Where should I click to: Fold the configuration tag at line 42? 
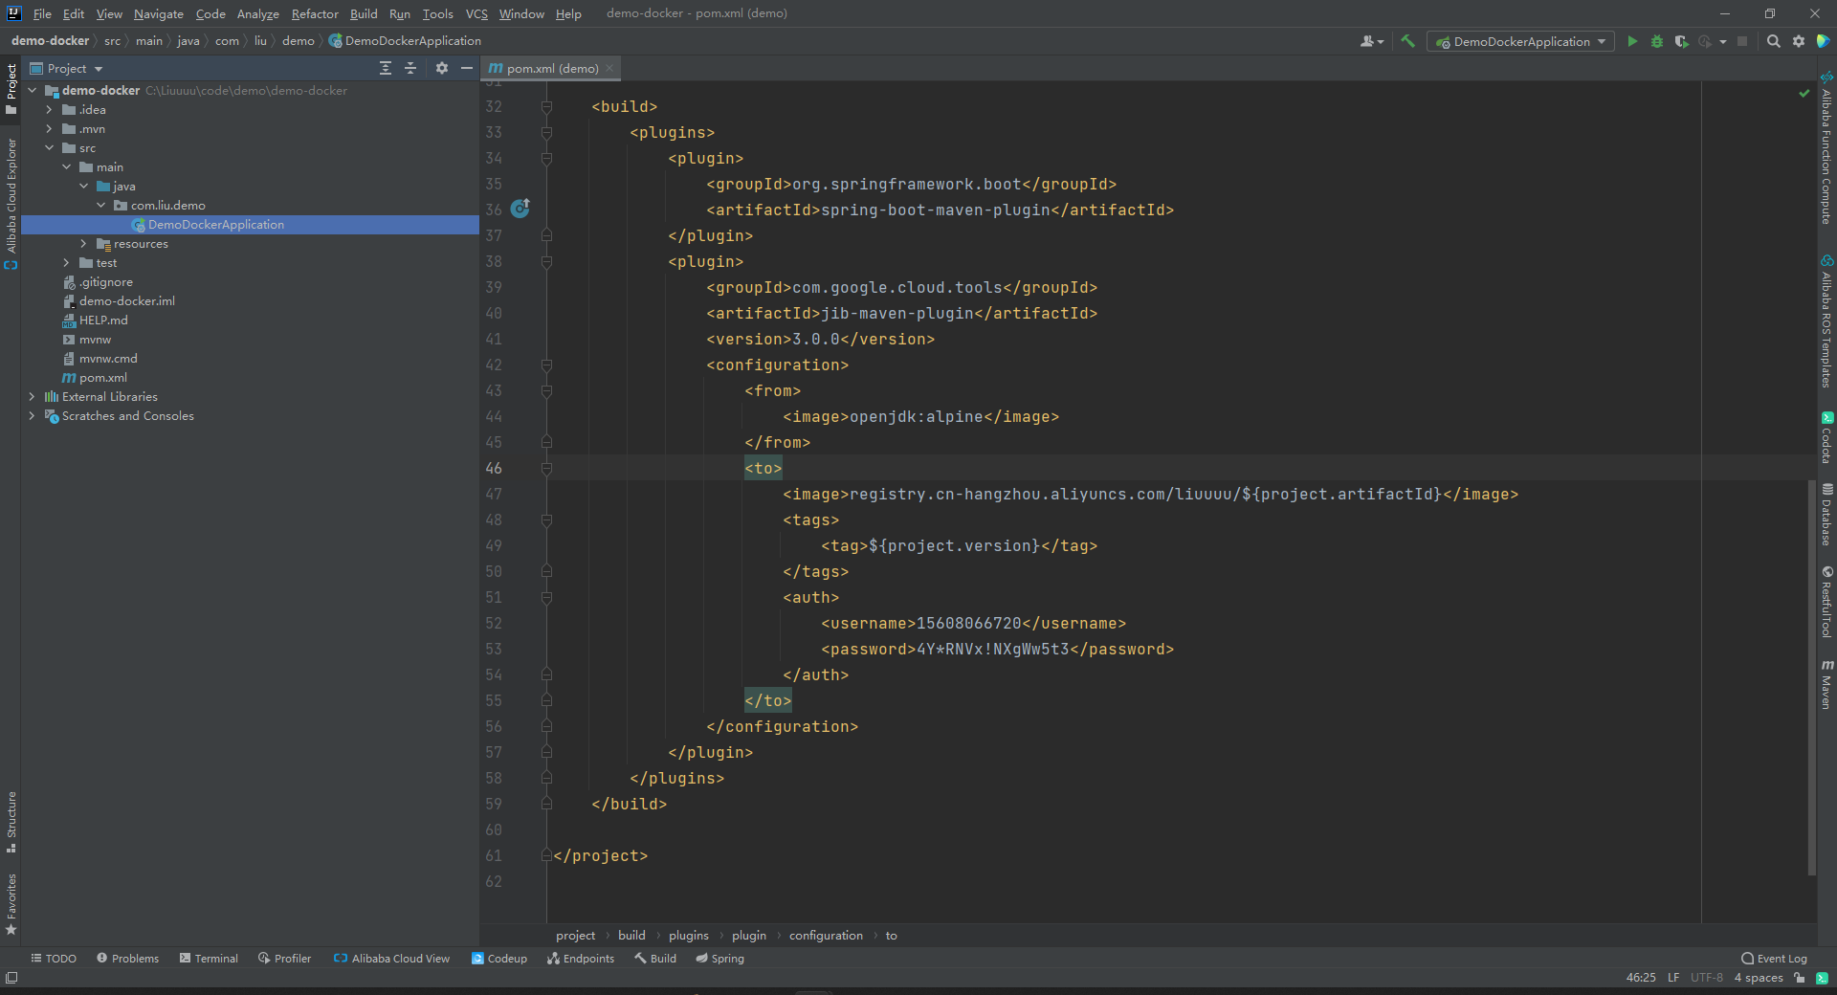point(546,365)
